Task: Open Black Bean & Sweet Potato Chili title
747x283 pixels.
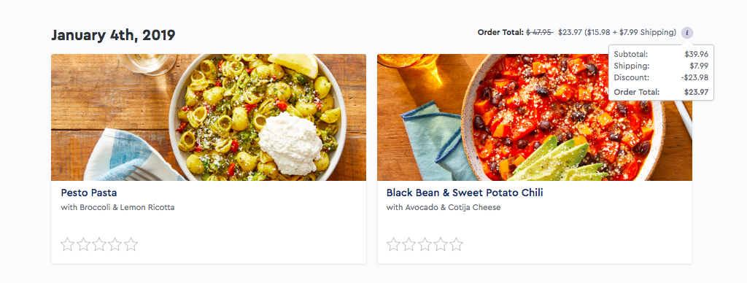Action: (x=465, y=193)
